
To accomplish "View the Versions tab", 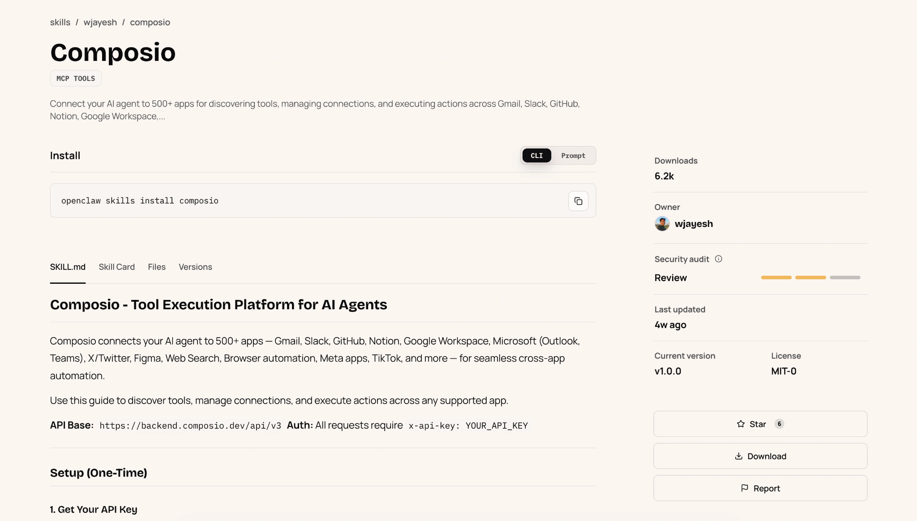I will click(195, 267).
